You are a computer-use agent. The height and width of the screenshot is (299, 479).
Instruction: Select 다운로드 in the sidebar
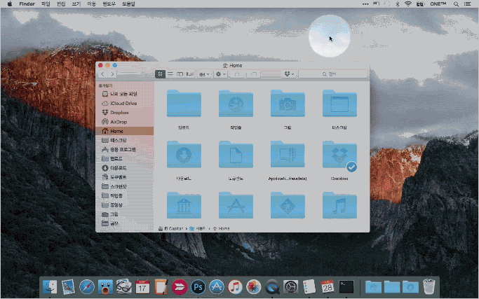pos(124,168)
